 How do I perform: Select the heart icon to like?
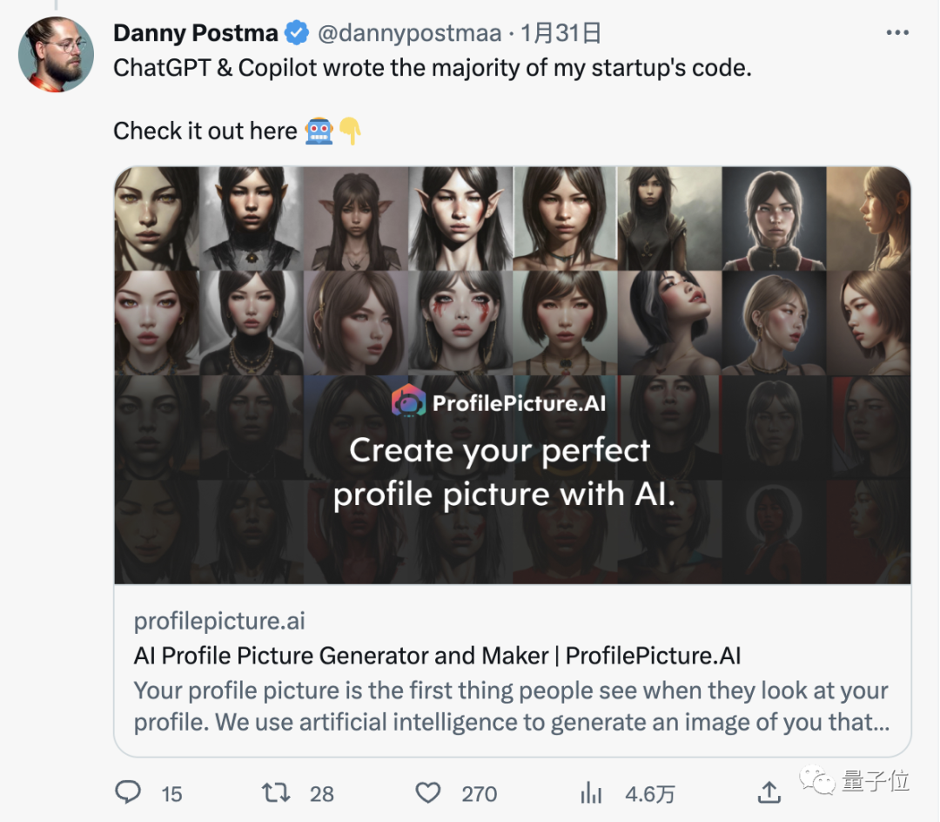click(427, 793)
